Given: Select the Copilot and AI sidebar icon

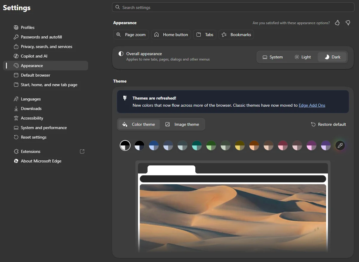Looking at the screenshot, I should coord(16,56).
